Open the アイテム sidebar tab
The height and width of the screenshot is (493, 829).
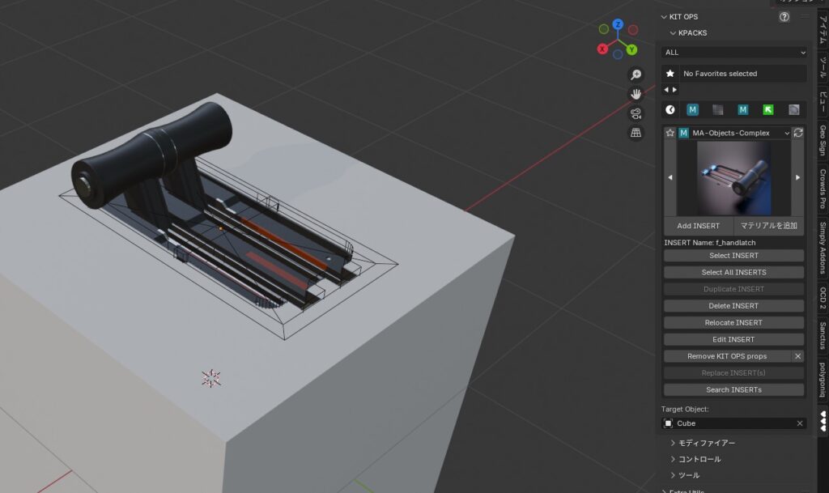click(x=823, y=29)
